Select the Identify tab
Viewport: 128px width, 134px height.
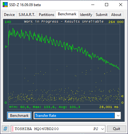(86, 15)
